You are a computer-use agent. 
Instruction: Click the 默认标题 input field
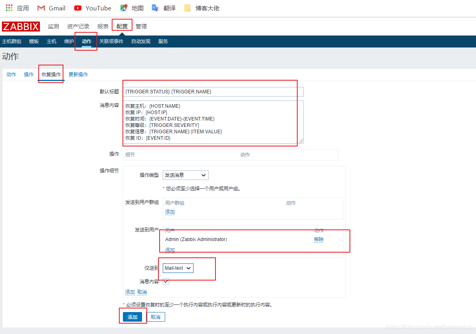point(213,92)
